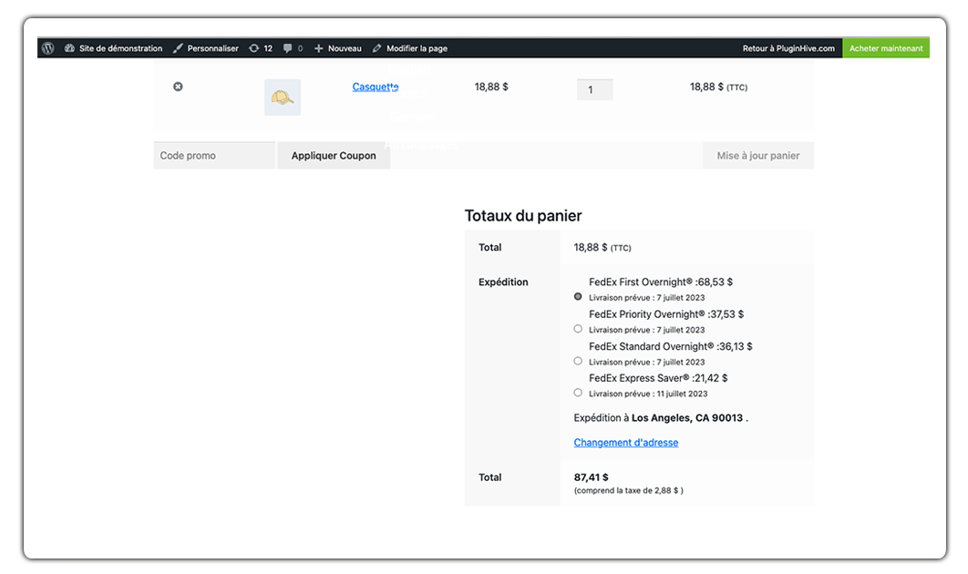The image size is (968, 574).
Task: Open the WordPress logo menu
Action: [x=48, y=48]
